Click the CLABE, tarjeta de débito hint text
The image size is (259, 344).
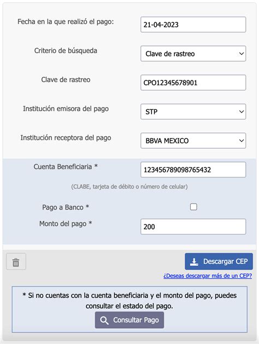pos(129,186)
